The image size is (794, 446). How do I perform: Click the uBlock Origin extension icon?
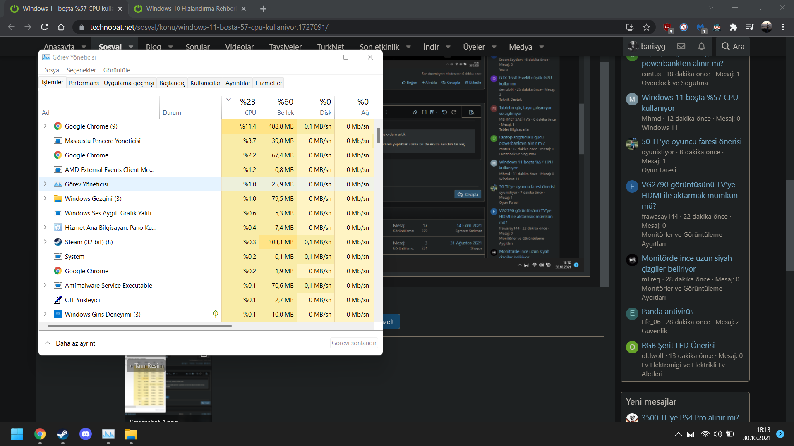point(667,27)
